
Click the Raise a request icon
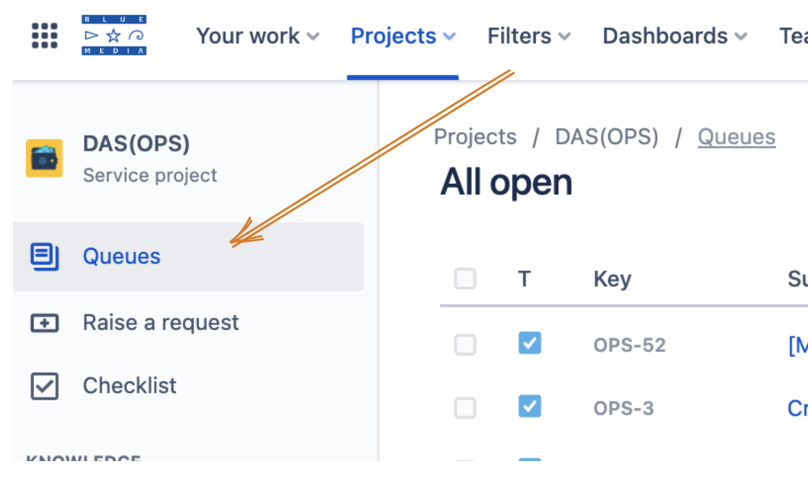coord(44,323)
